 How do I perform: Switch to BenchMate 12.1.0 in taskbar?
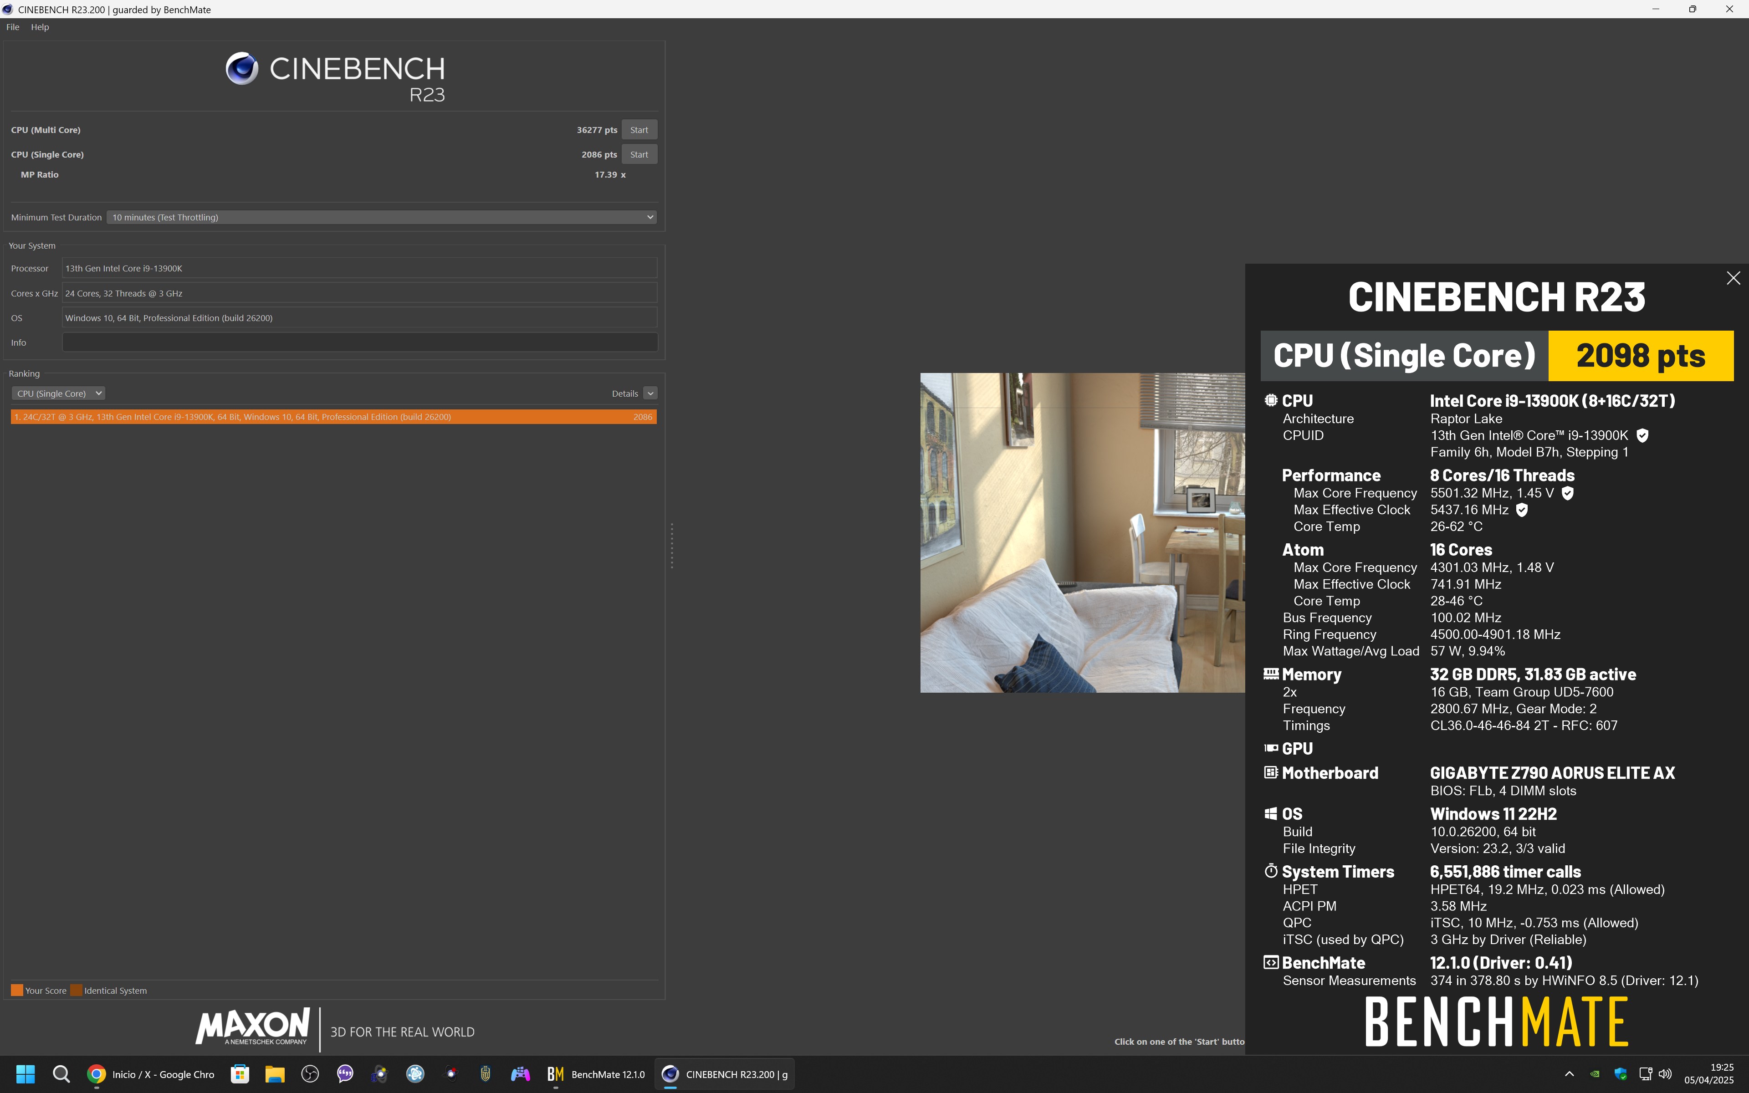tap(596, 1074)
